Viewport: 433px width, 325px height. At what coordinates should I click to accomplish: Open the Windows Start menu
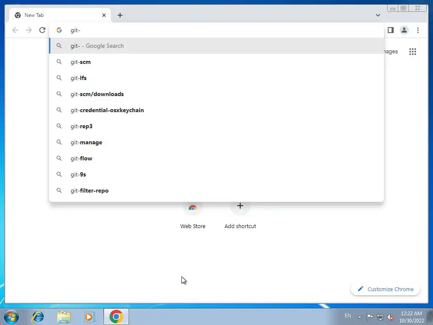tap(11, 317)
